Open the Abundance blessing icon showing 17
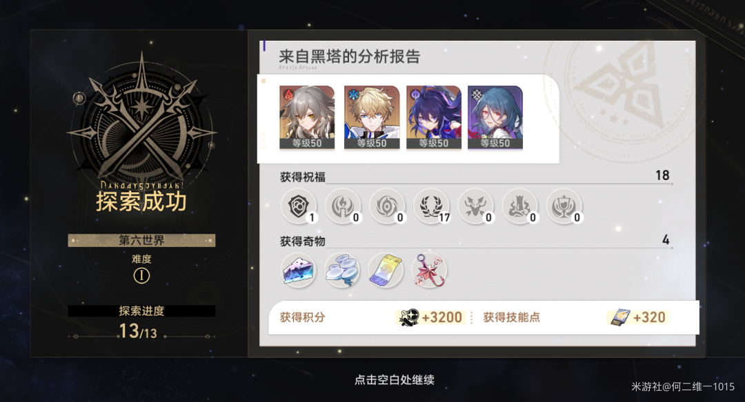The width and height of the screenshot is (745, 402). pyautogui.click(x=431, y=207)
